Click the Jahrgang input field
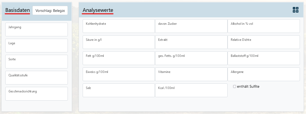 tap(37, 29)
